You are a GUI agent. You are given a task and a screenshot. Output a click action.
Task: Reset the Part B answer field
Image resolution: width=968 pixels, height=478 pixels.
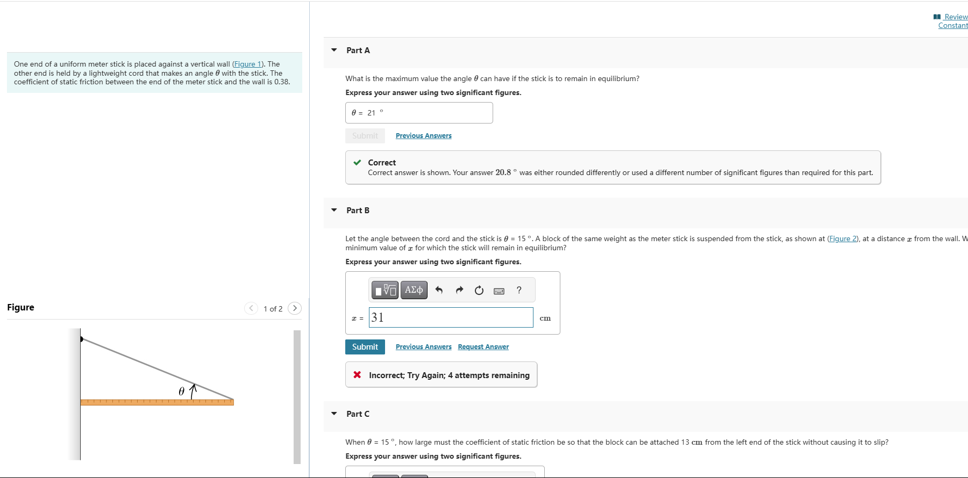[x=479, y=290]
